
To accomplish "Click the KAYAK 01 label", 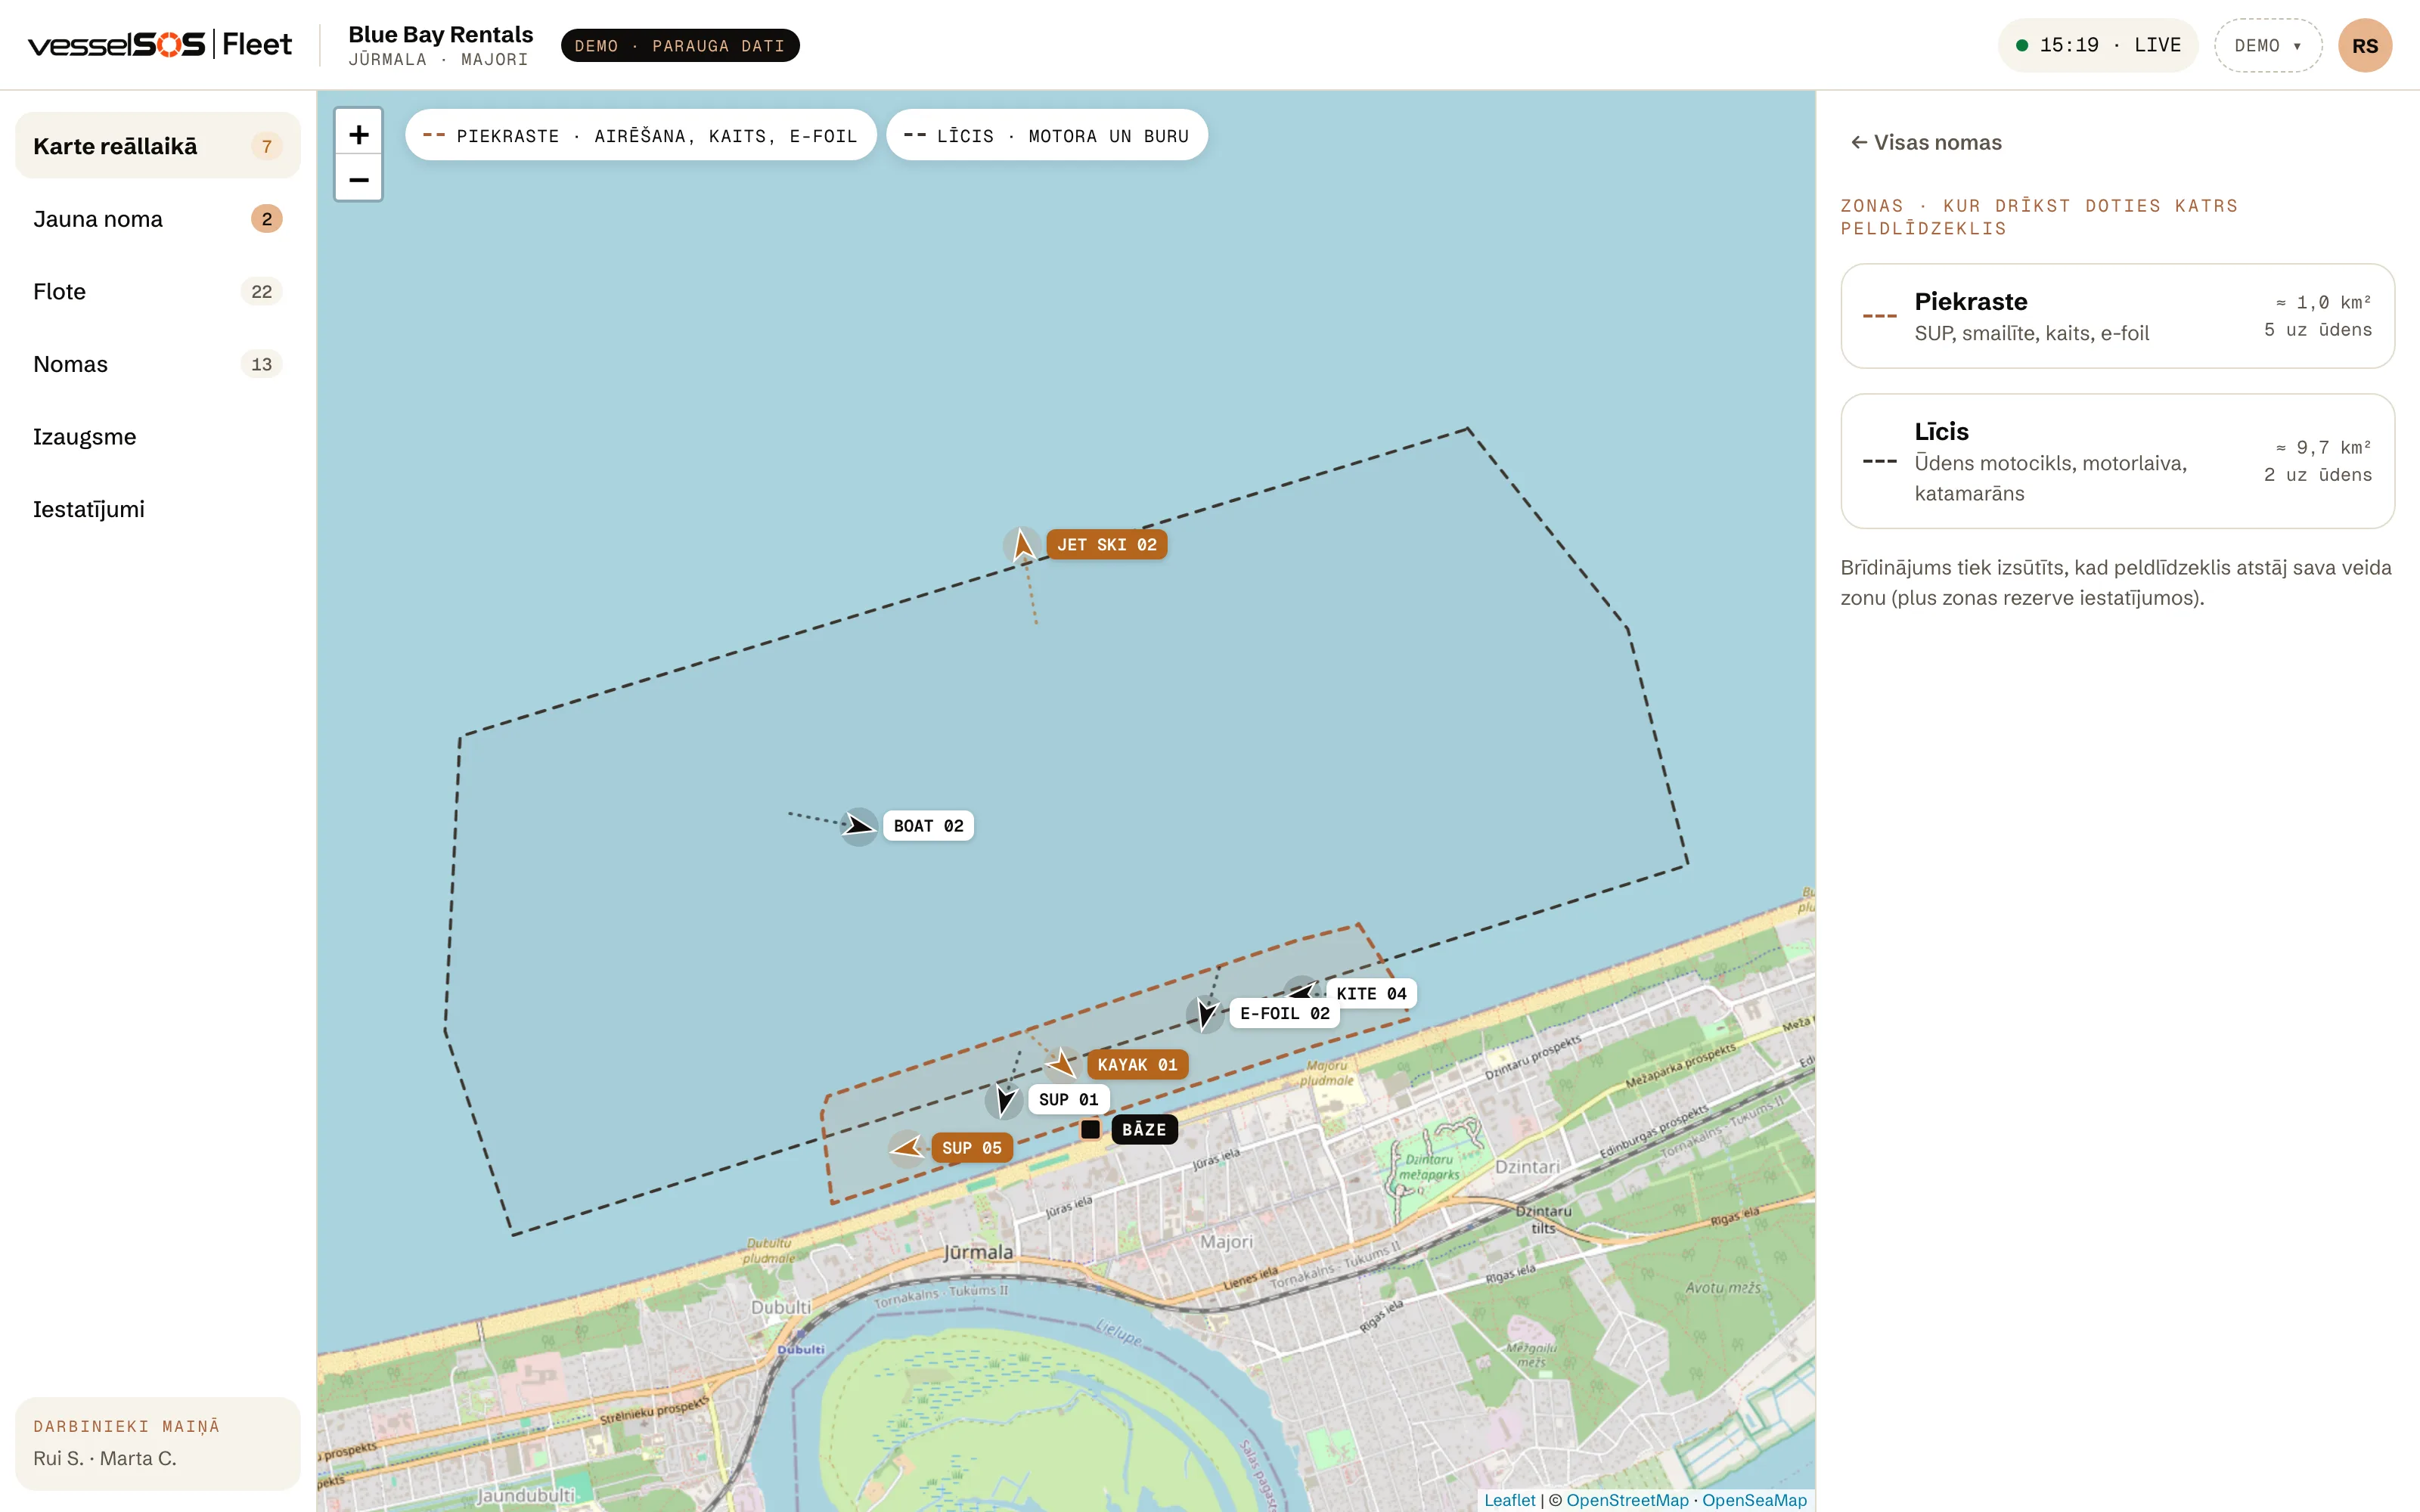I will click(1137, 1065).
